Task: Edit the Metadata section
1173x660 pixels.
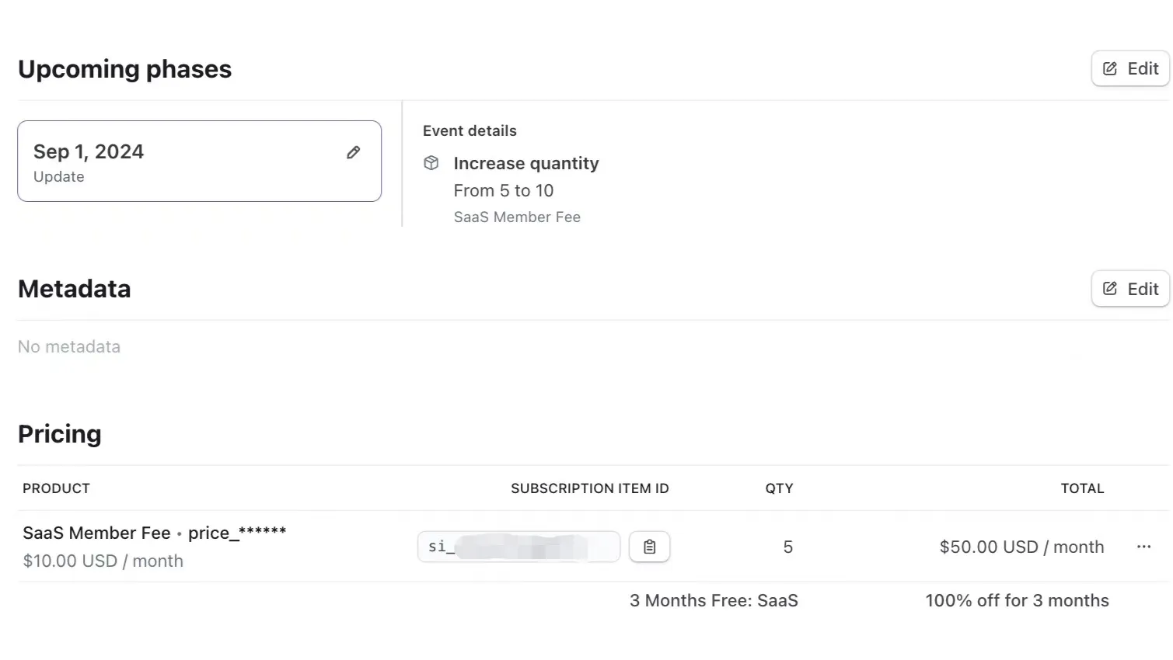Action: (1130, 289)
